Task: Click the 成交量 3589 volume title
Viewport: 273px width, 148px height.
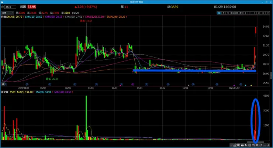Action: [x=8, y=92]
